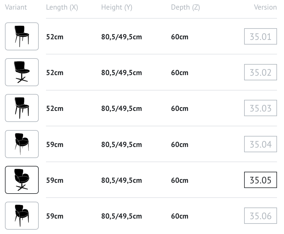Click the 60cm depth value in the 35.06 row
Viewport: 284px width, 234px height.
pyautogui.click(x=180, y=216)
